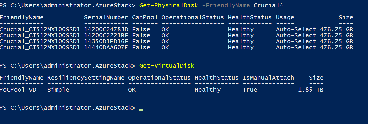This screenshot has height=124, width=368.
Task: Click the SerialNumber column header
Action: coord(106,17)
